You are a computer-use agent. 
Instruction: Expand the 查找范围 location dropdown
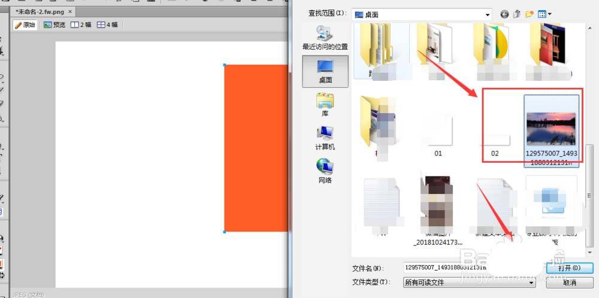tap(488, 14)
